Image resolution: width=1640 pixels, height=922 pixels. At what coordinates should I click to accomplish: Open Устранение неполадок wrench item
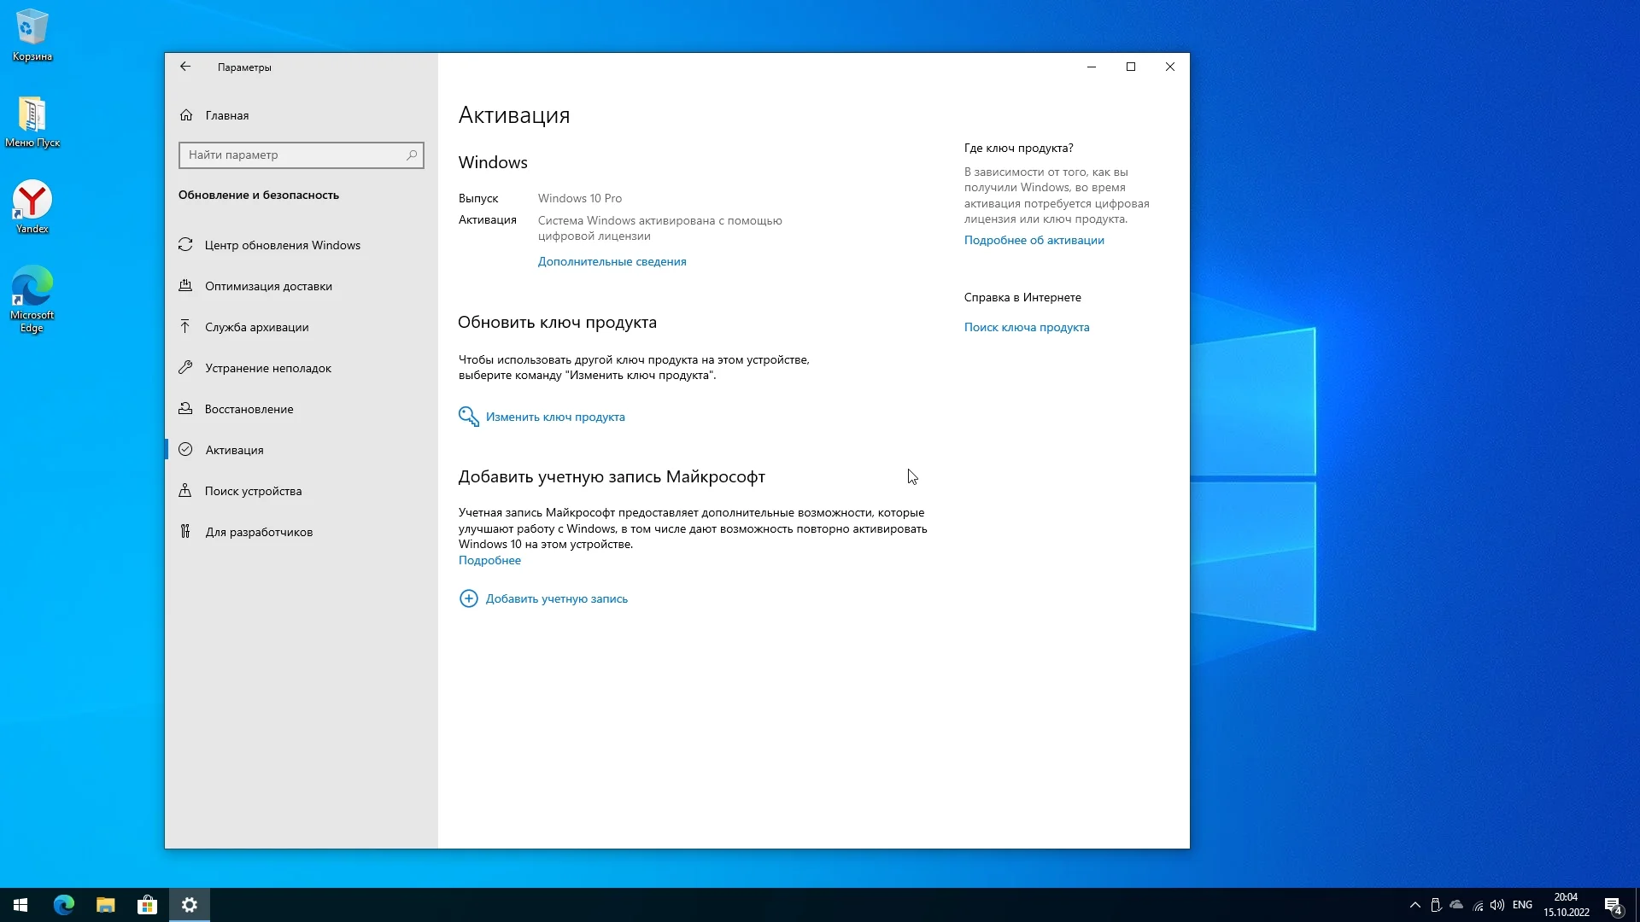click(x=267, y=368)
